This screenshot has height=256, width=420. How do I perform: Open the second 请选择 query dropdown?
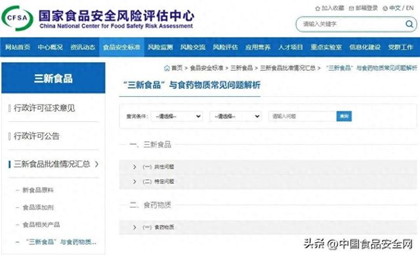click(236, 117)
